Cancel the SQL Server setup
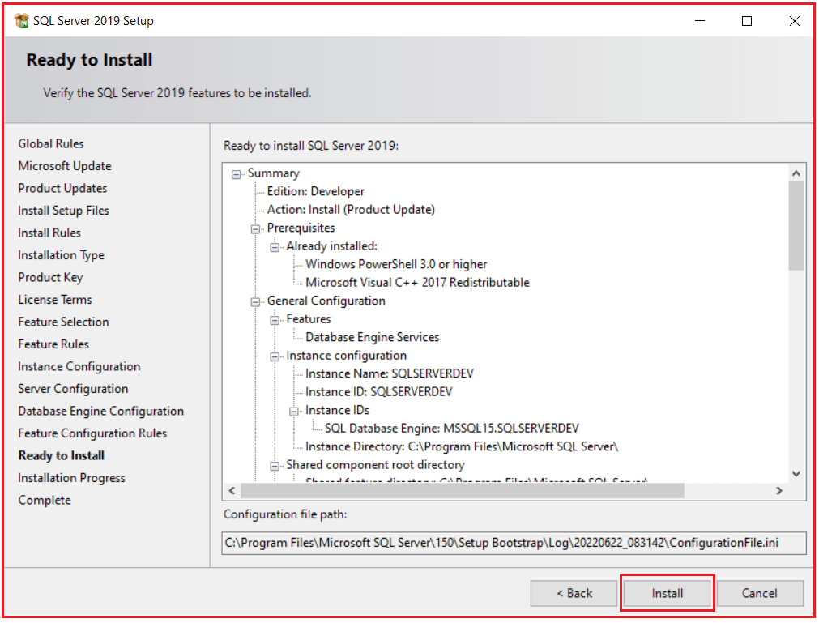 point(759,593)
